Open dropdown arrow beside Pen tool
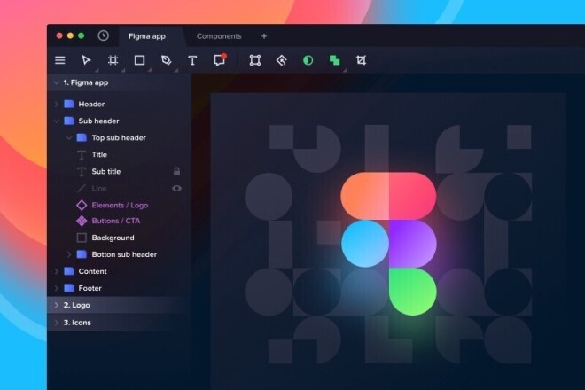The width and height of the screenshot is (585, 390). (176, 70)
